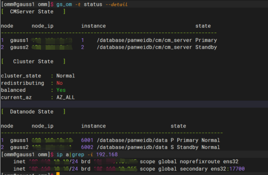Click 'instance' column header in Datanode table
The image size is (268, 175).
[x=93, y=126]
